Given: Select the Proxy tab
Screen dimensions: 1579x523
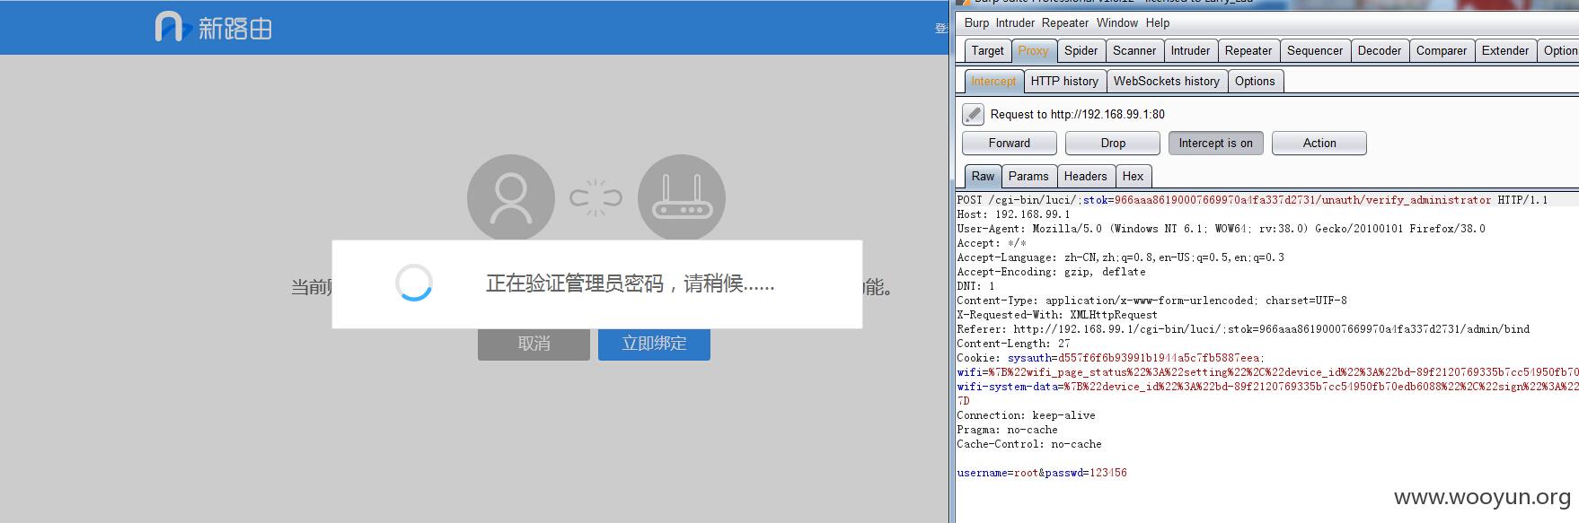Looking at the screenshot, I should 1033,51.
